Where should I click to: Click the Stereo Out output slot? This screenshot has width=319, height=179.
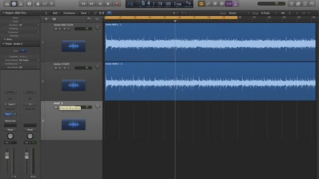10,121
